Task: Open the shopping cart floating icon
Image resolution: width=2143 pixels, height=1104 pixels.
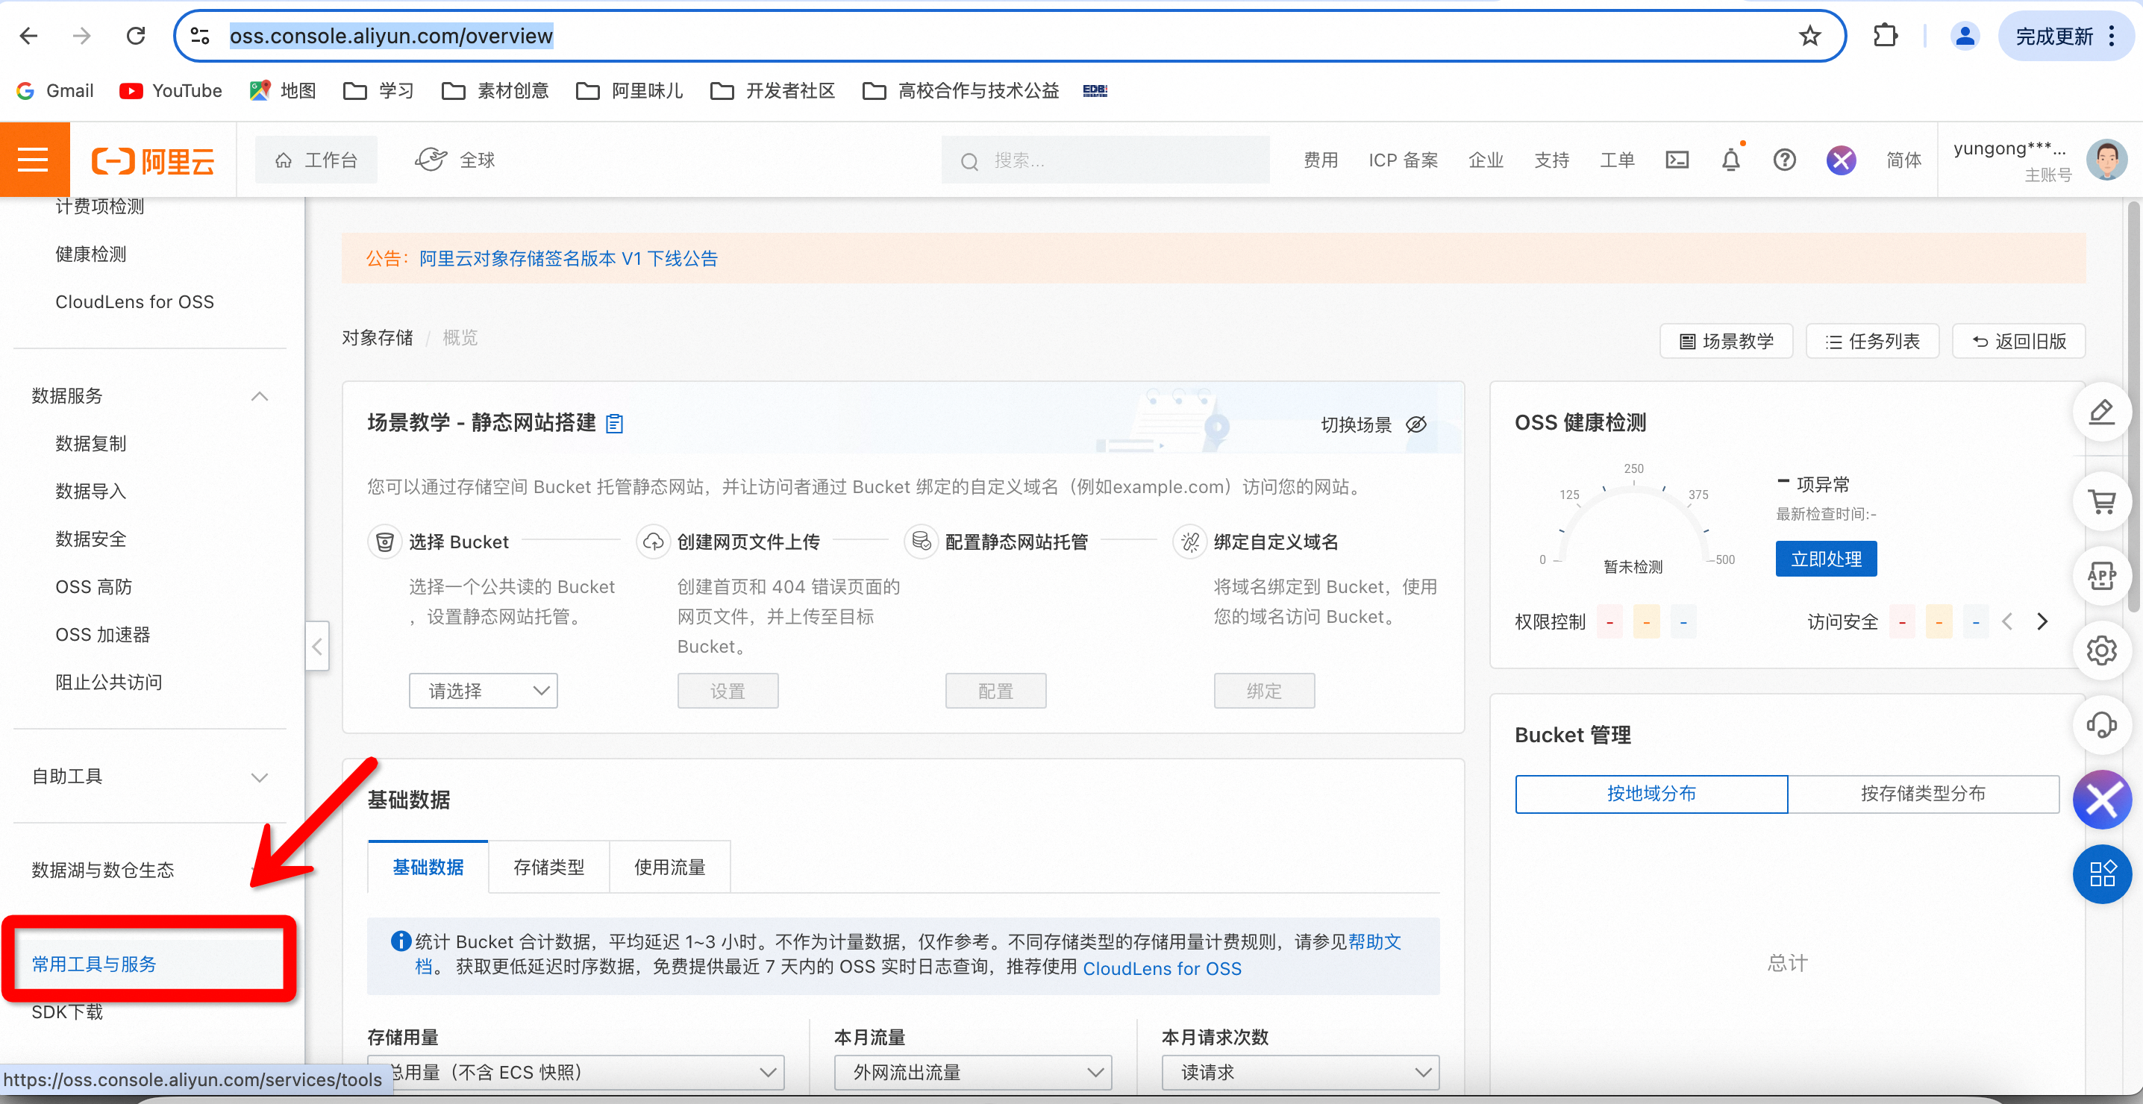Action: pos(2101,502)
